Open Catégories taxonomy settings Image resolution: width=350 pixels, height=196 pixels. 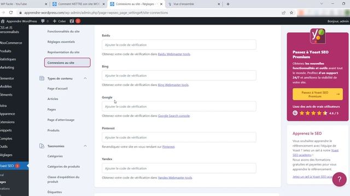[55, 156]
